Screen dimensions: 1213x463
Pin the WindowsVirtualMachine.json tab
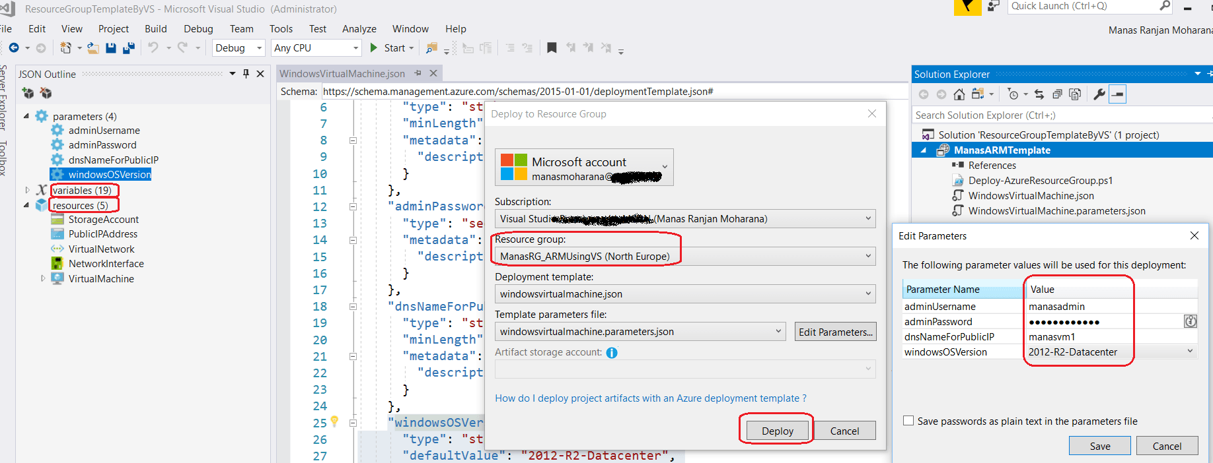tap(418, 73)
